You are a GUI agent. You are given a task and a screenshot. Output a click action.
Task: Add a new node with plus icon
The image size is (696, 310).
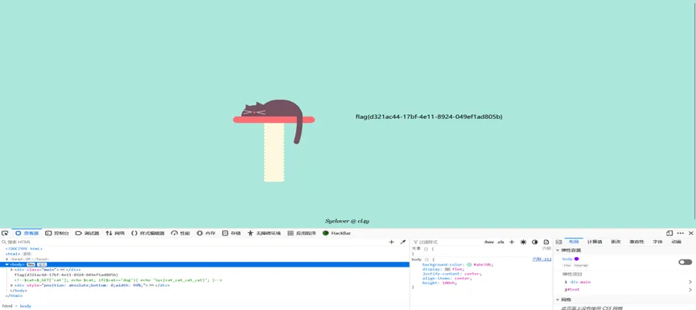coord(392,243)
